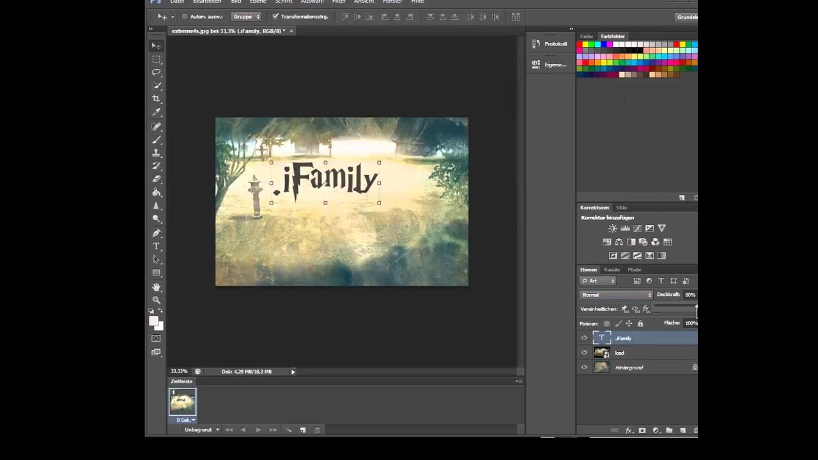The image size is (818, 460).
Task: Change the screen mode icon
Action: (157, 352)
